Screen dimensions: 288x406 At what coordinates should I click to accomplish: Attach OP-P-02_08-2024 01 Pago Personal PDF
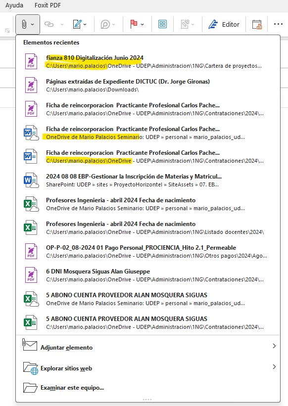[x=148, y=251]
